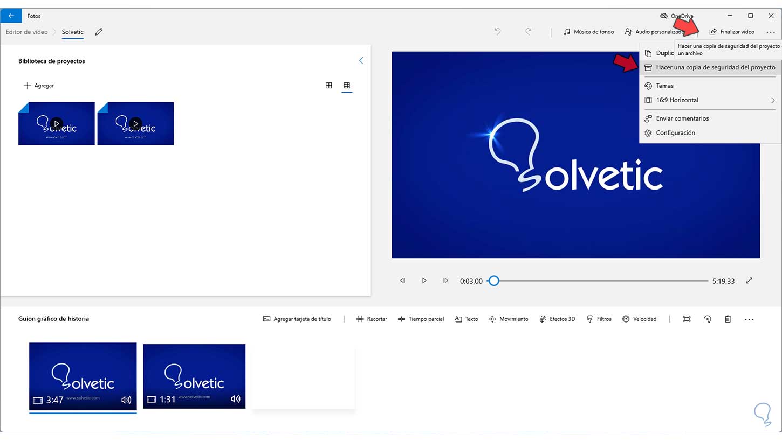Image resolution: width=782 pixels, height=441 pixels.
Task: Open the Filtros tool
Action: [x=599, y=319]
